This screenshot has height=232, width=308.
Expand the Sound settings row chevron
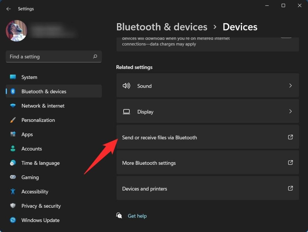coord(291,86)
